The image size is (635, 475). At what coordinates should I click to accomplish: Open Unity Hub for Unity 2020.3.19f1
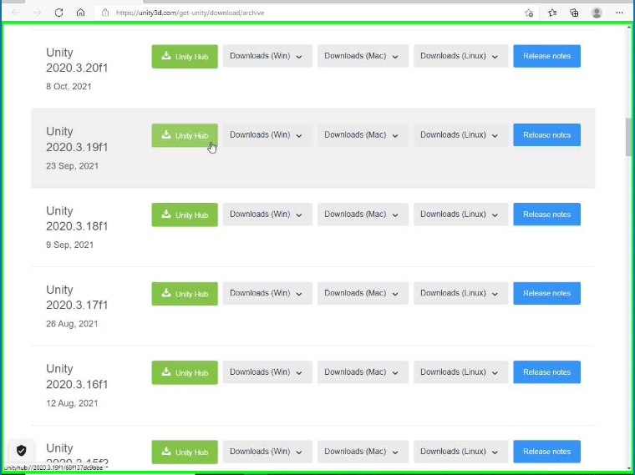tap(185, 135)
